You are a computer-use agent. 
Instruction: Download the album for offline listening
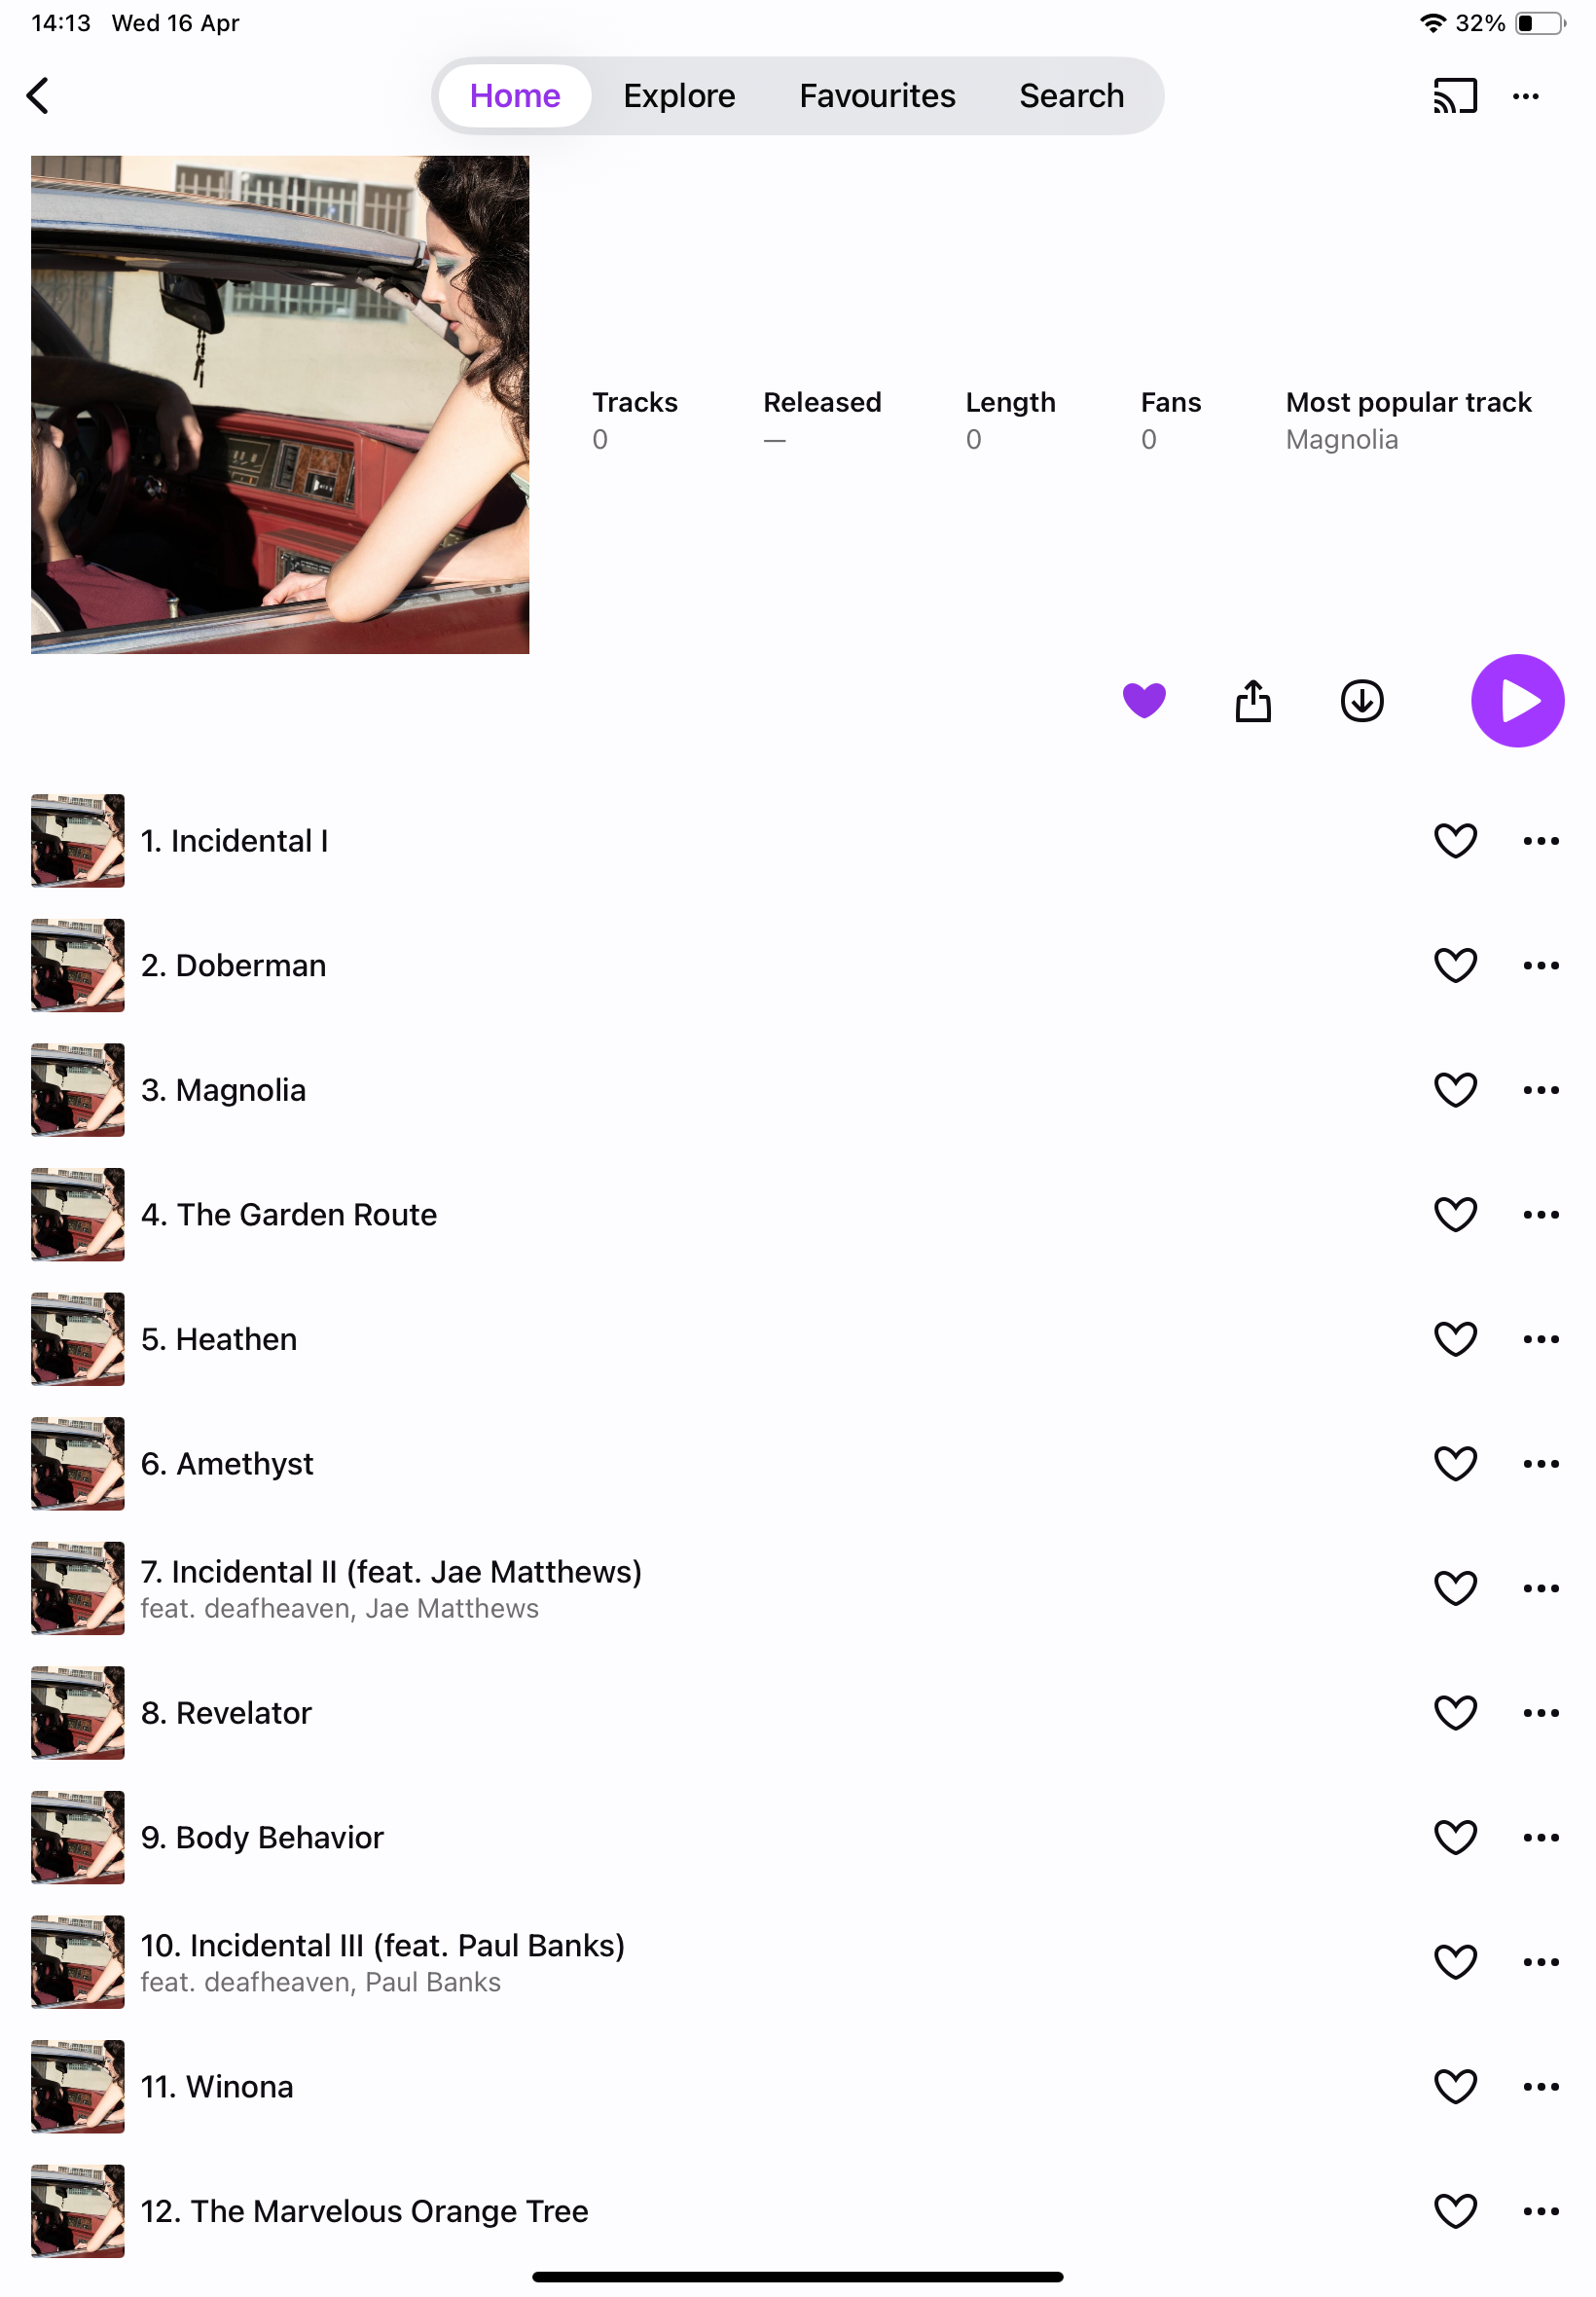1361,700
